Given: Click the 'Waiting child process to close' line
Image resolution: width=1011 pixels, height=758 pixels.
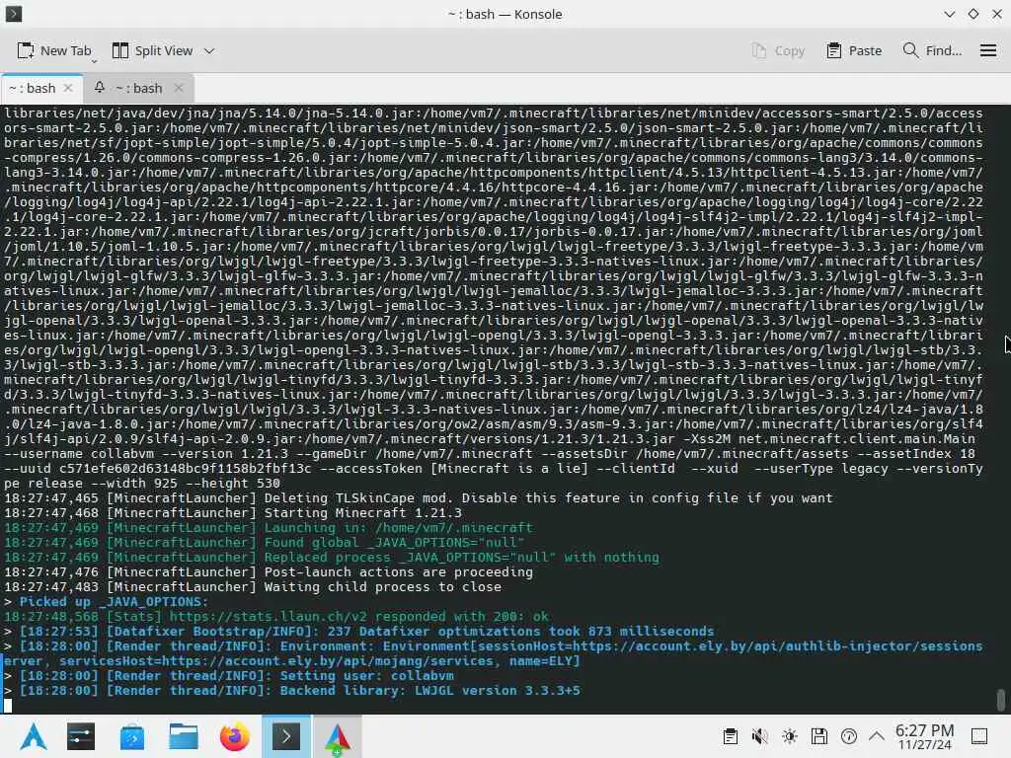Looking at the screenshot, I should [253, 587].
